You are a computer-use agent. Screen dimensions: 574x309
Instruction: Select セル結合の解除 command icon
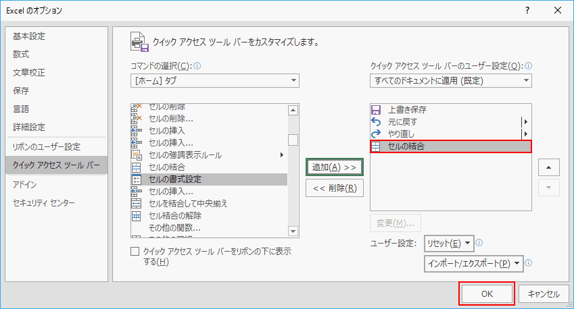point(136,216)
